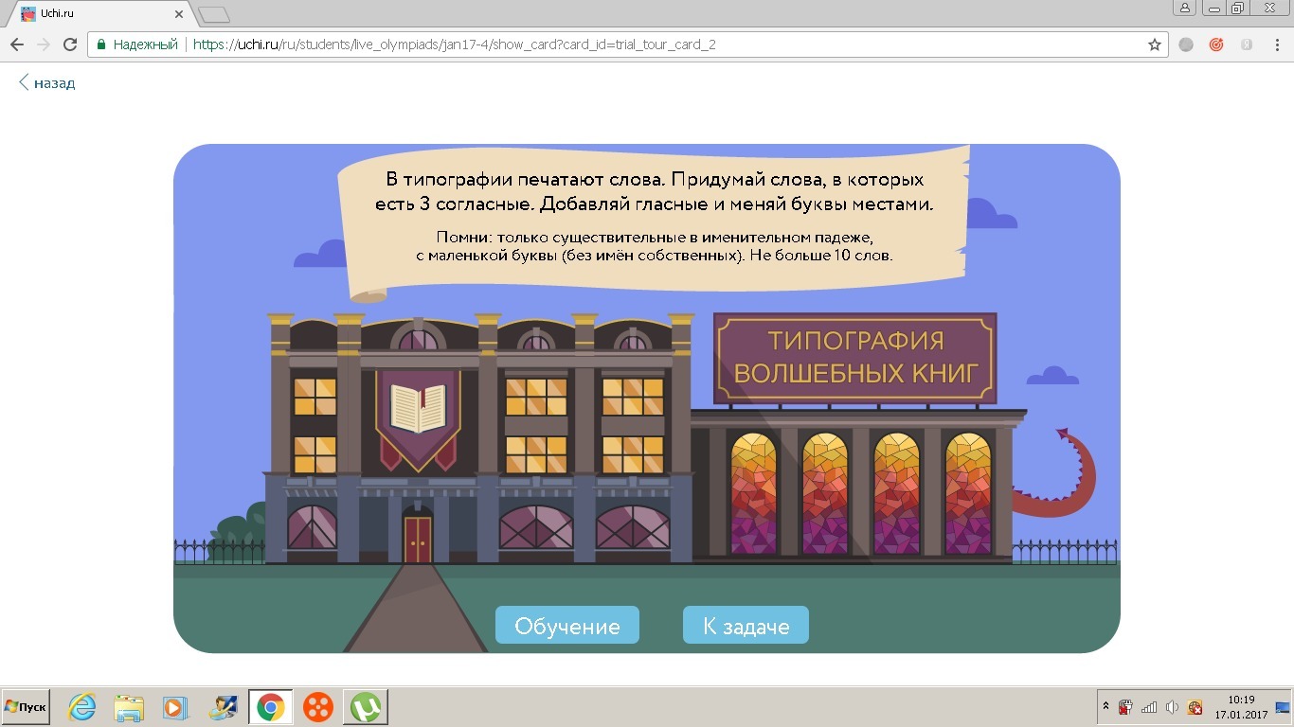Click the paint tool taskbar icon
This screenshot has height=727, width=1294.
pos(224,707)
